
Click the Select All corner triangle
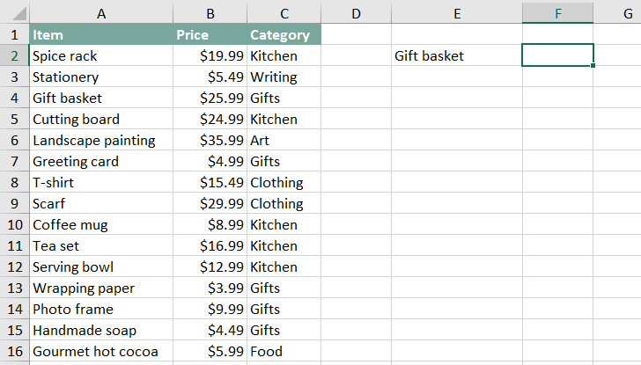coord(14,13)
